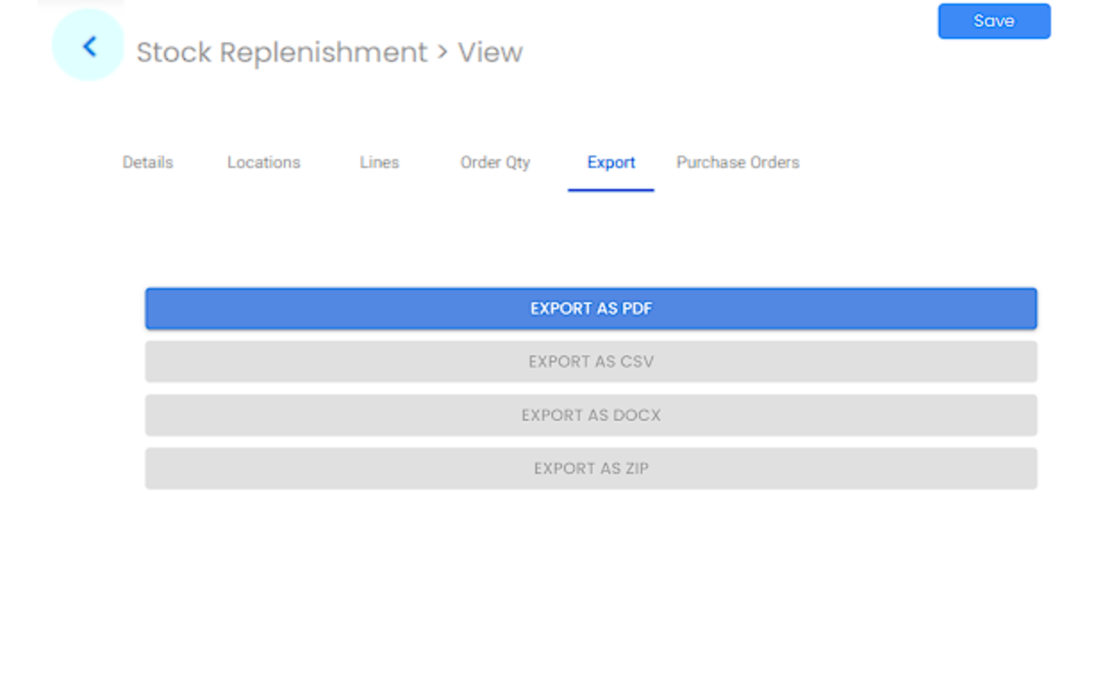
Task: Open the Details tab
Action: (147, 162)
